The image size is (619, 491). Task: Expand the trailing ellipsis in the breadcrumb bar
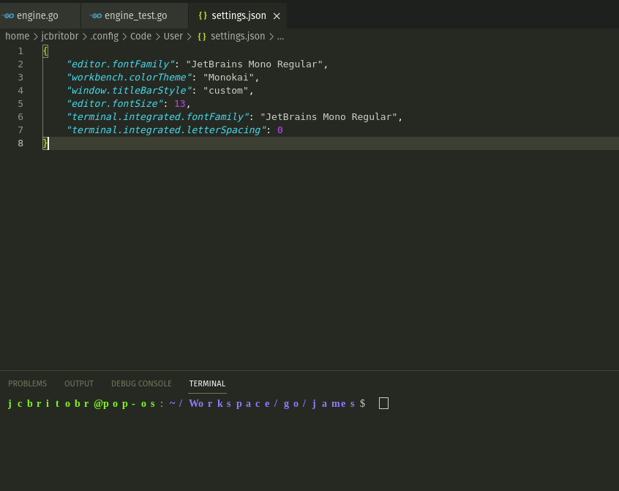pos(280,36)
